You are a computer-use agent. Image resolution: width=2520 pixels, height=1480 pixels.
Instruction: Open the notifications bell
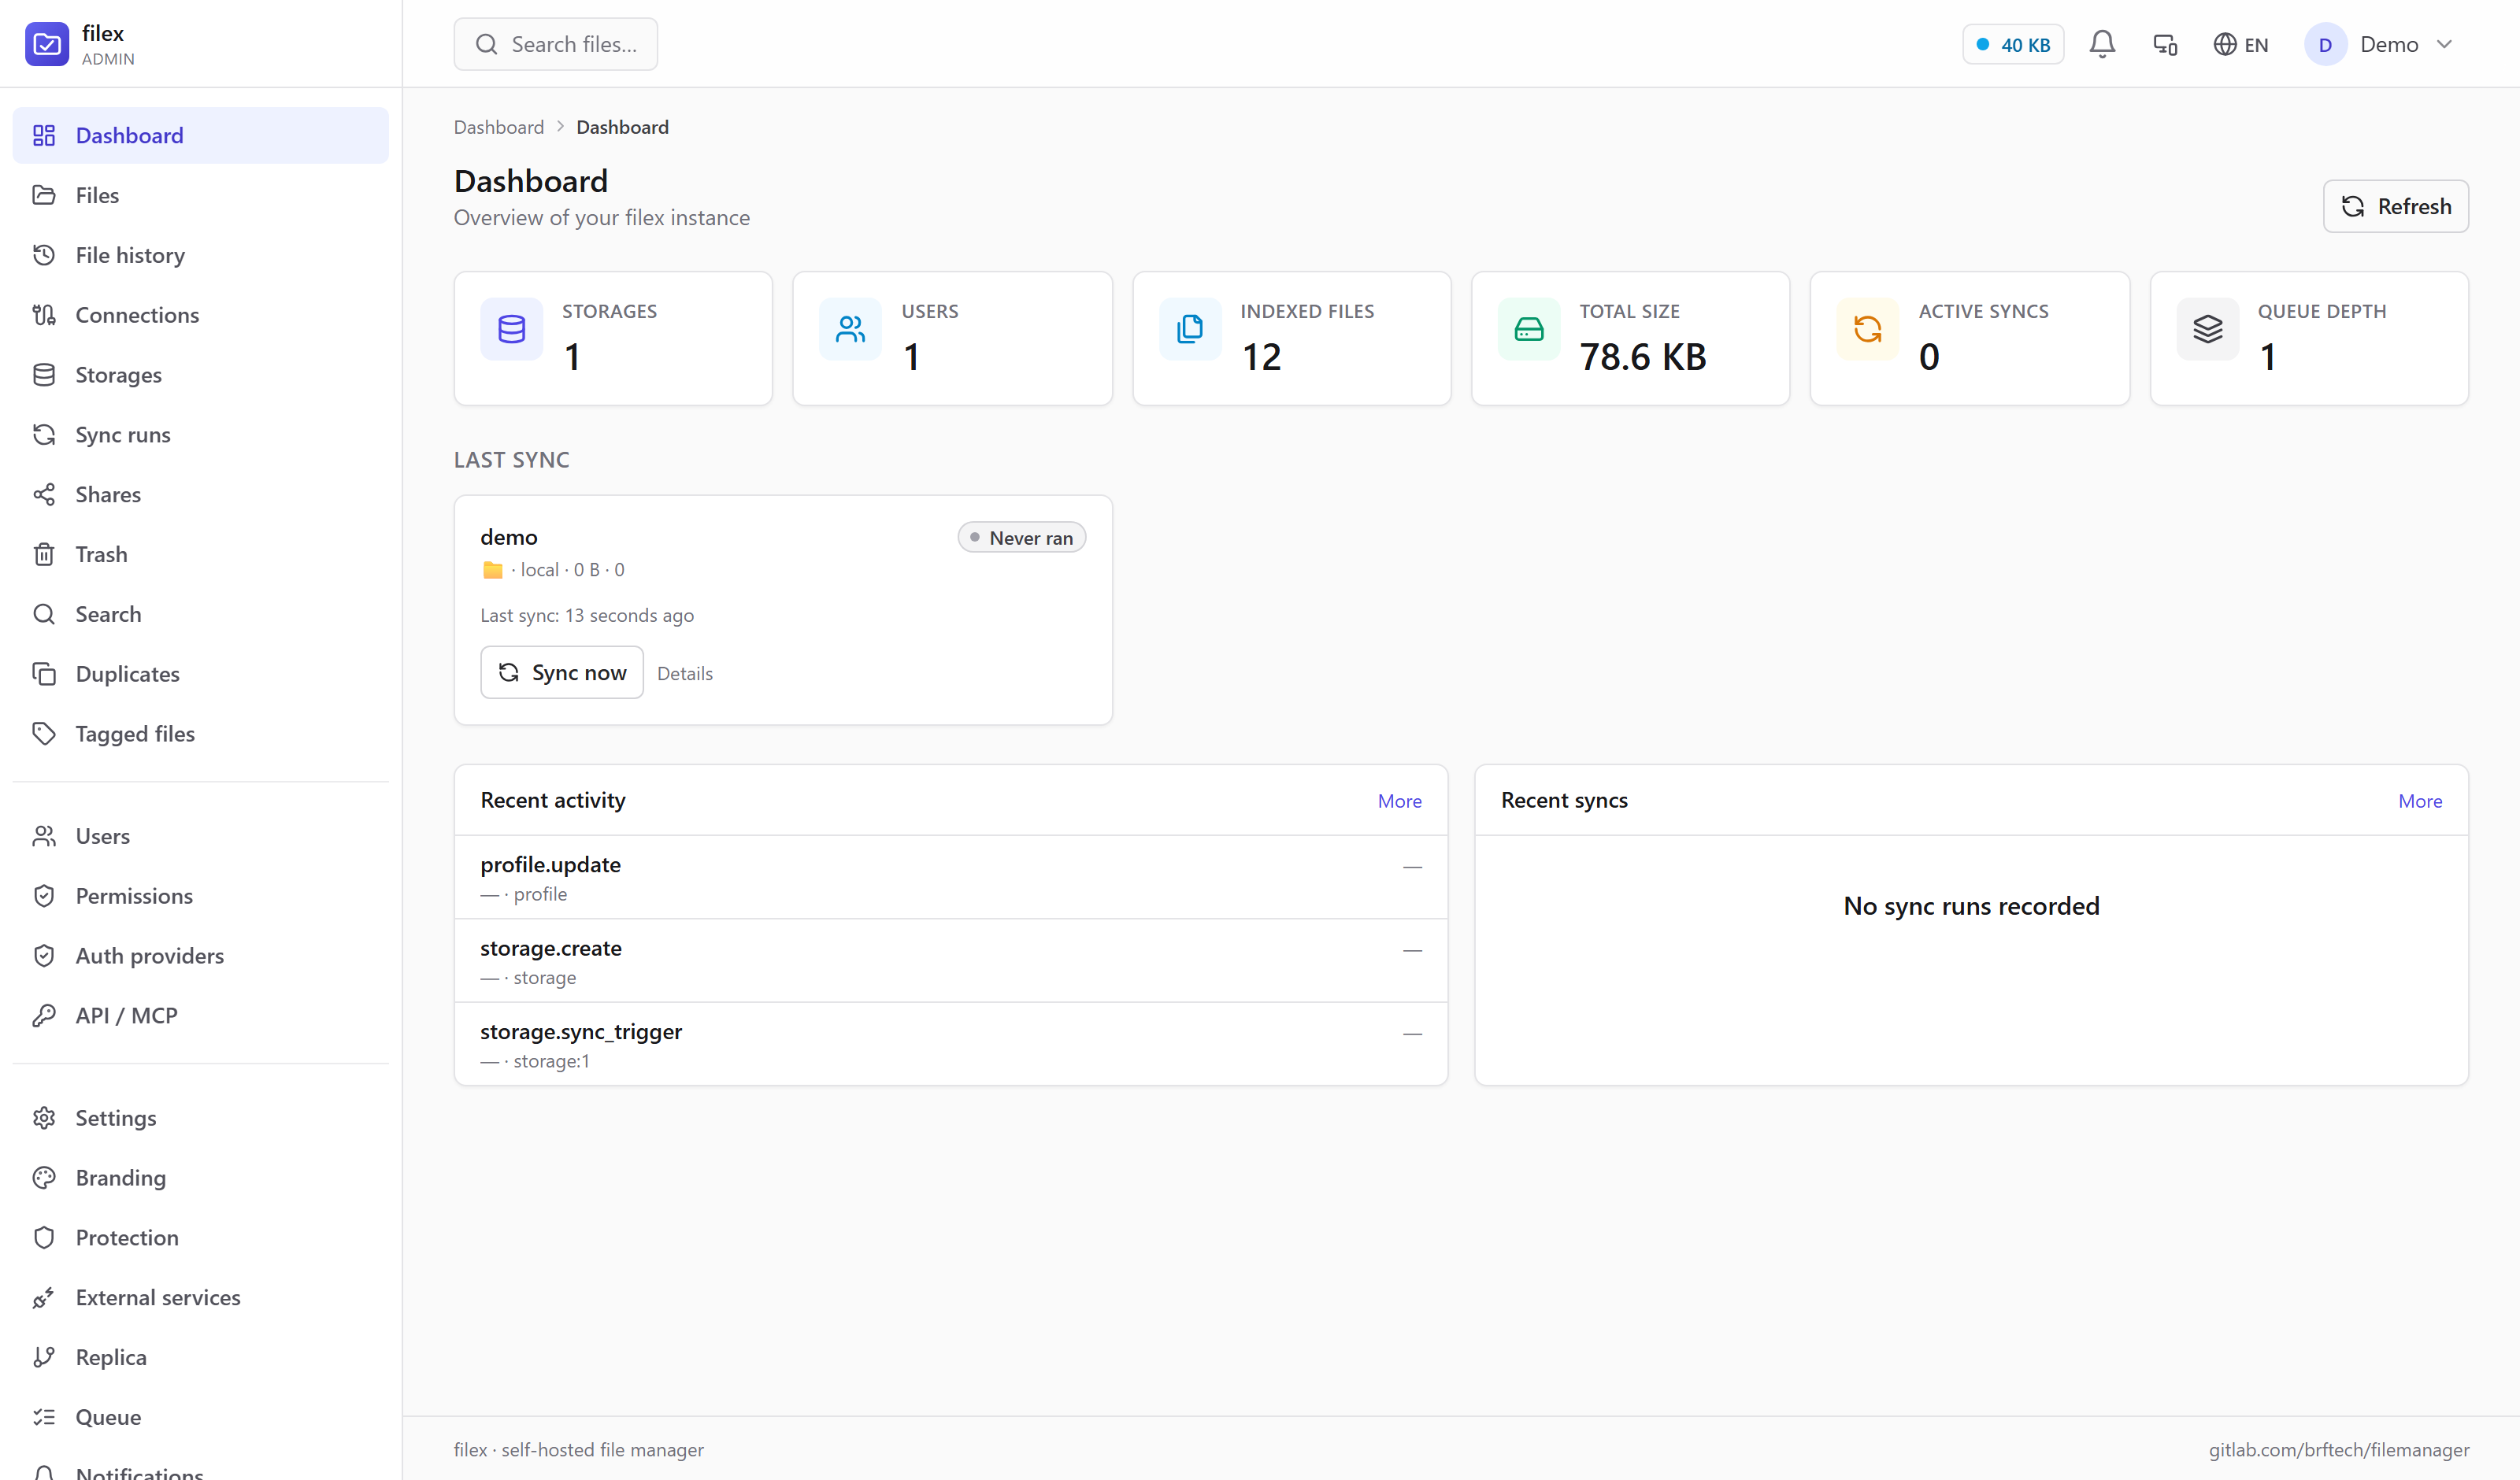(2102, 44)
